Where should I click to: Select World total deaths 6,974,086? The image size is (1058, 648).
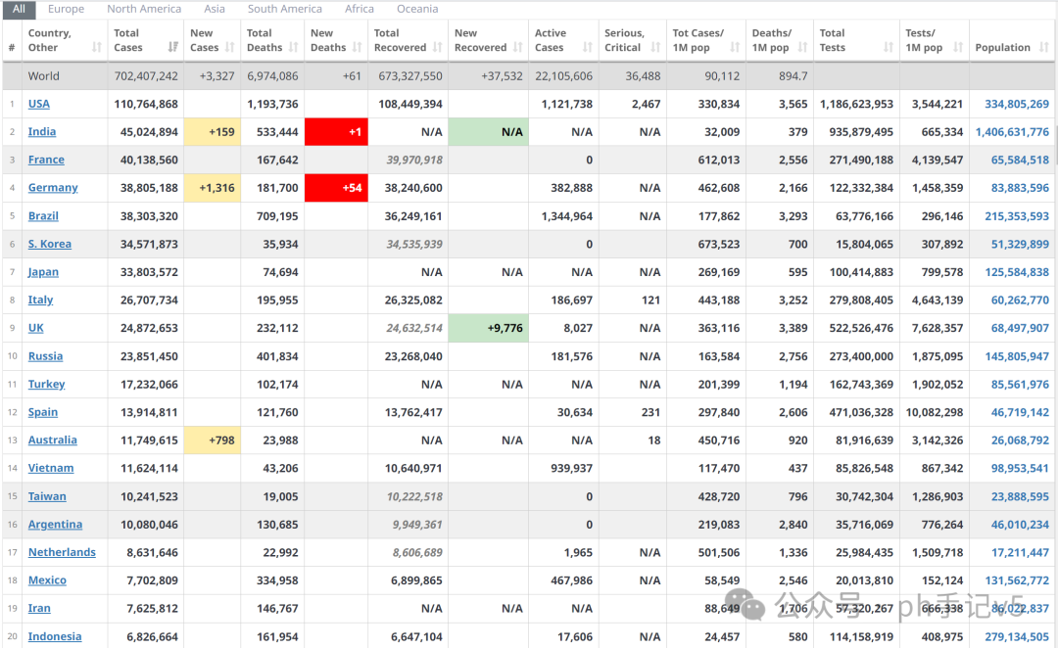click(x=272, y=76)
